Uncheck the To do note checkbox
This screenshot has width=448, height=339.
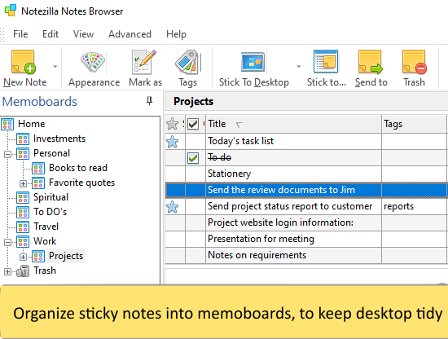(x=193, y=158)
